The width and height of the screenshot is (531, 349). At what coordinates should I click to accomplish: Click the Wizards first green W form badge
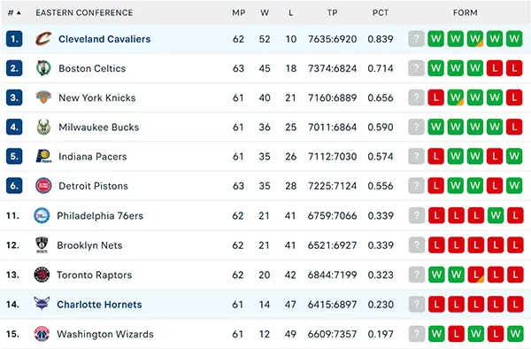click(x=436, y=334)
